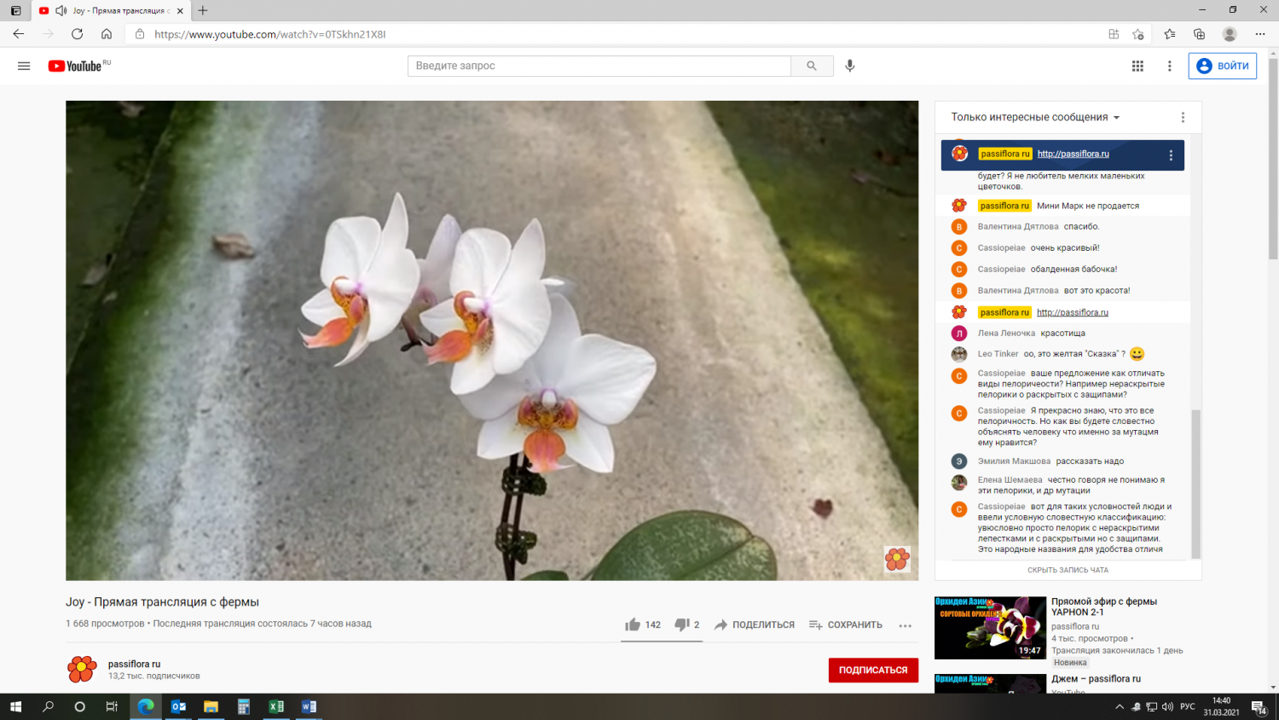Open the YouTube apps grid icon
Viewport: 1279px width, 720px height.
1137,66
